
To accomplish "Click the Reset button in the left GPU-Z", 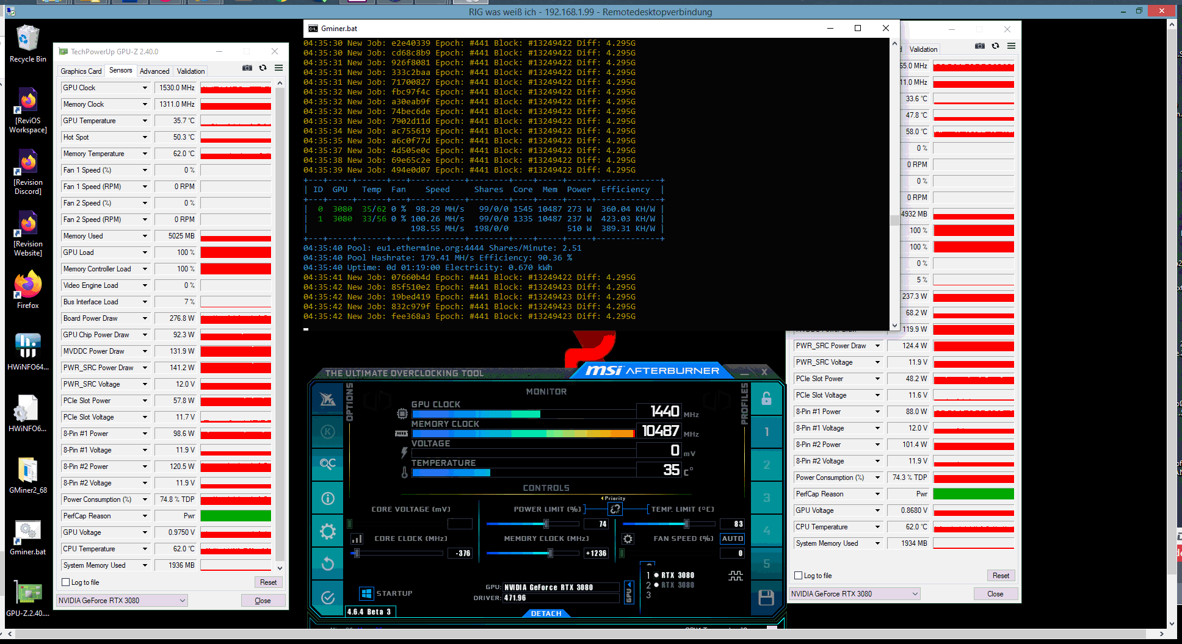I will pos(268,582).
